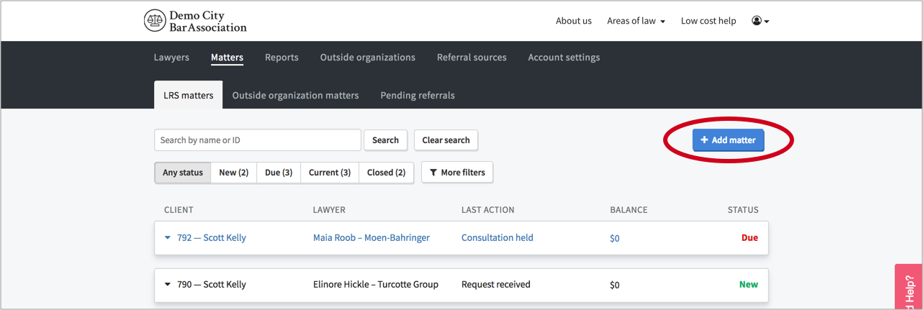Switch to the Lawyers section
This screenshot has height=310, width=923.
pos(171,58)
